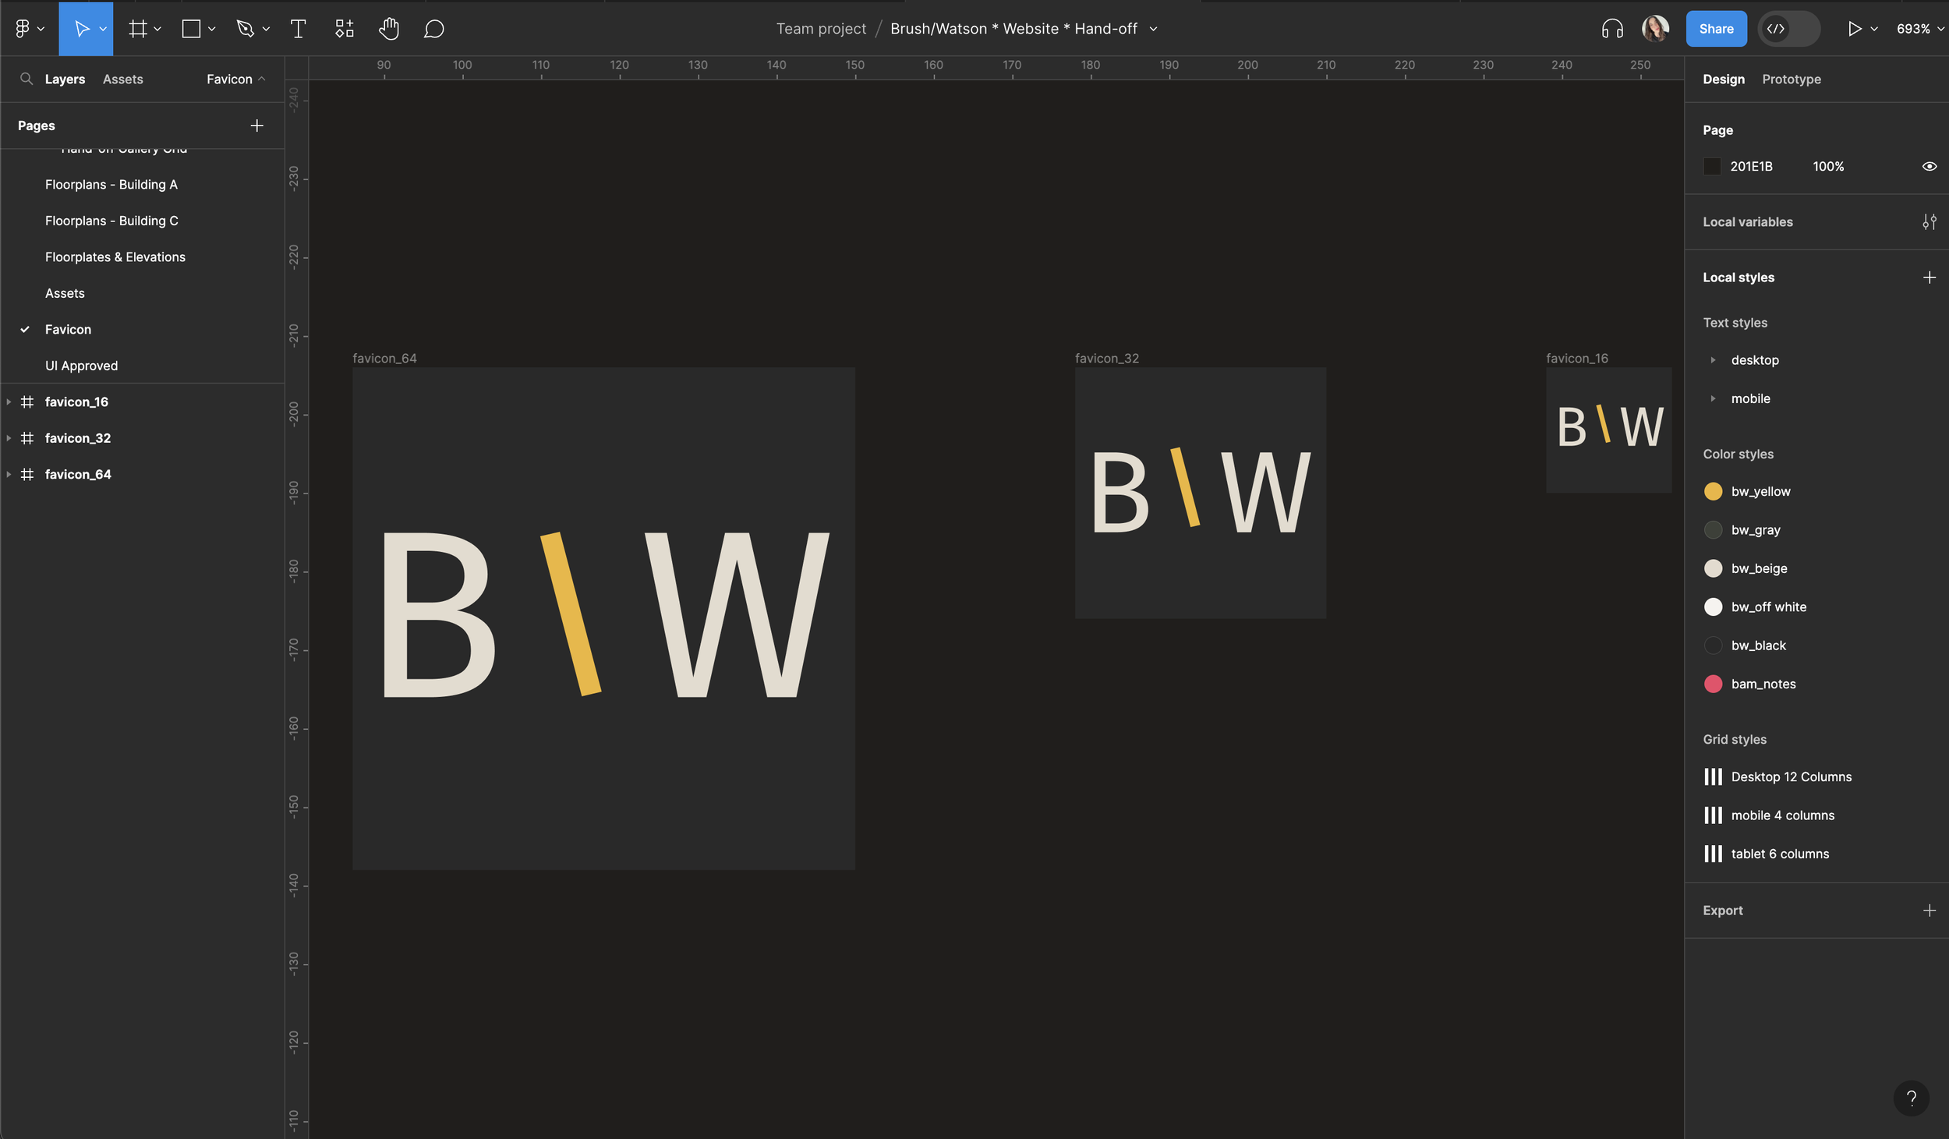Open the 693% zoom dropdown
The width and height of the screenshot is (1949, 1139).
(x=1919, y=29)
